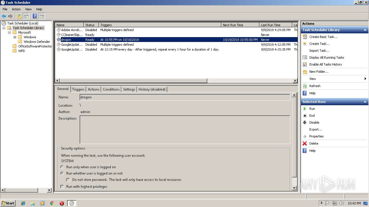Screen dimensions: 369x207
Task: Select the WPD folder in tree
Action: pyautogui.click(x=21, y=51)
